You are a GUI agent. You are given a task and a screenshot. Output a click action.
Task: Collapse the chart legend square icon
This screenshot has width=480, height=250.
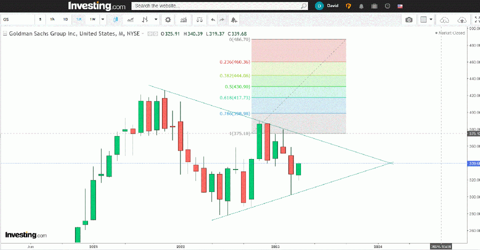pyautogui.click(x=5, y=33)
